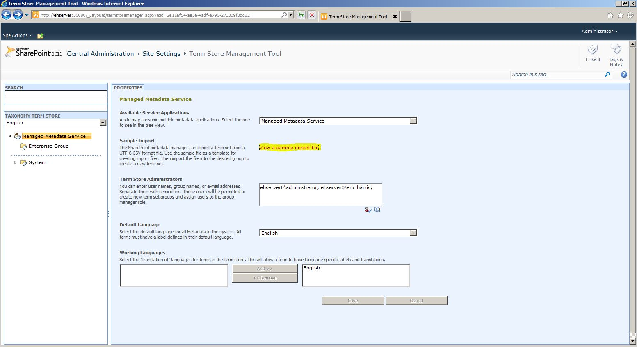Image resolution: width=637 pixels, height=347 pixels.
Task: Click the SharePoint 2010 logo
Action: click(x=34, y=52)
